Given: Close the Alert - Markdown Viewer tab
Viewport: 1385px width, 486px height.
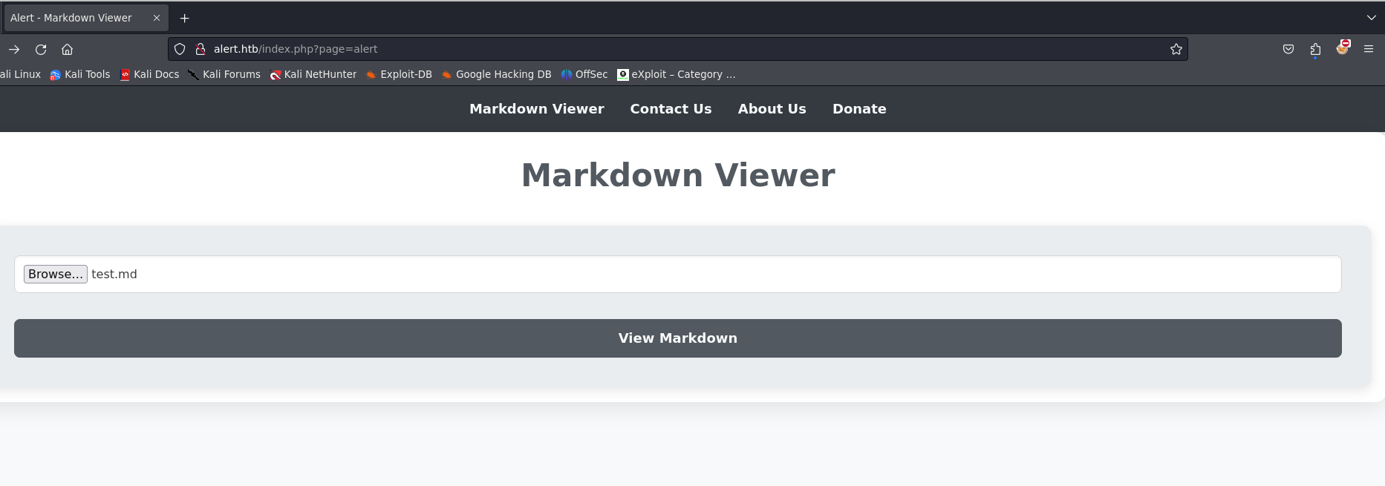Looking at the screenshot, I should (x=157, y=18).
